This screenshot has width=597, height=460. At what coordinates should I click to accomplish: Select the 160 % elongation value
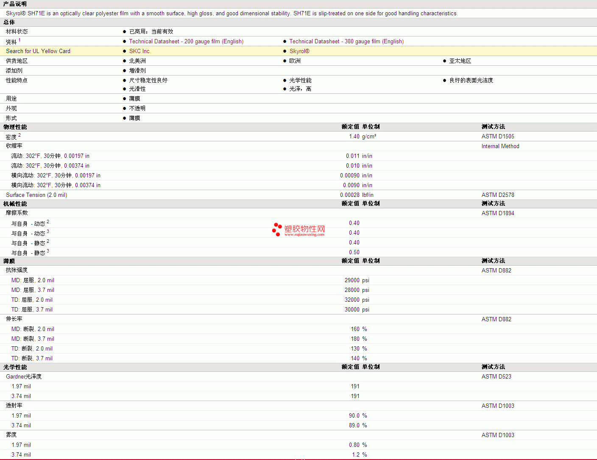point(359,329)
